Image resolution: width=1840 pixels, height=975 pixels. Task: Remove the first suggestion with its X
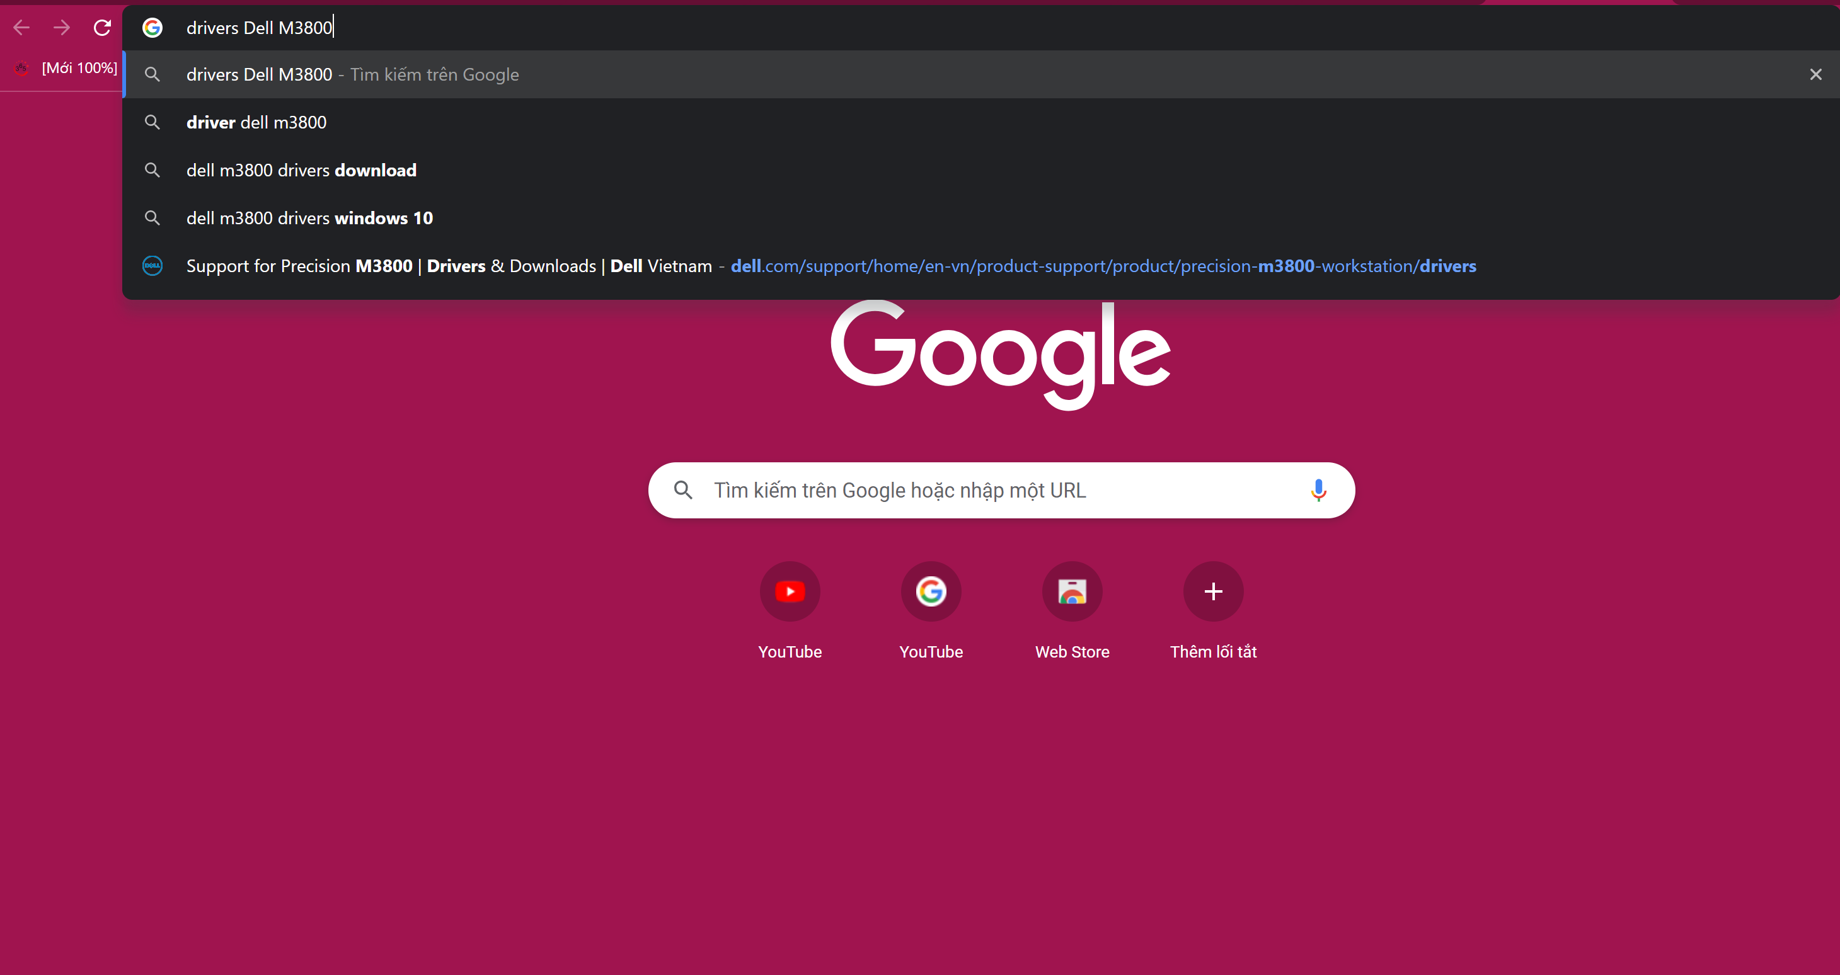(x=1815, y=74)
